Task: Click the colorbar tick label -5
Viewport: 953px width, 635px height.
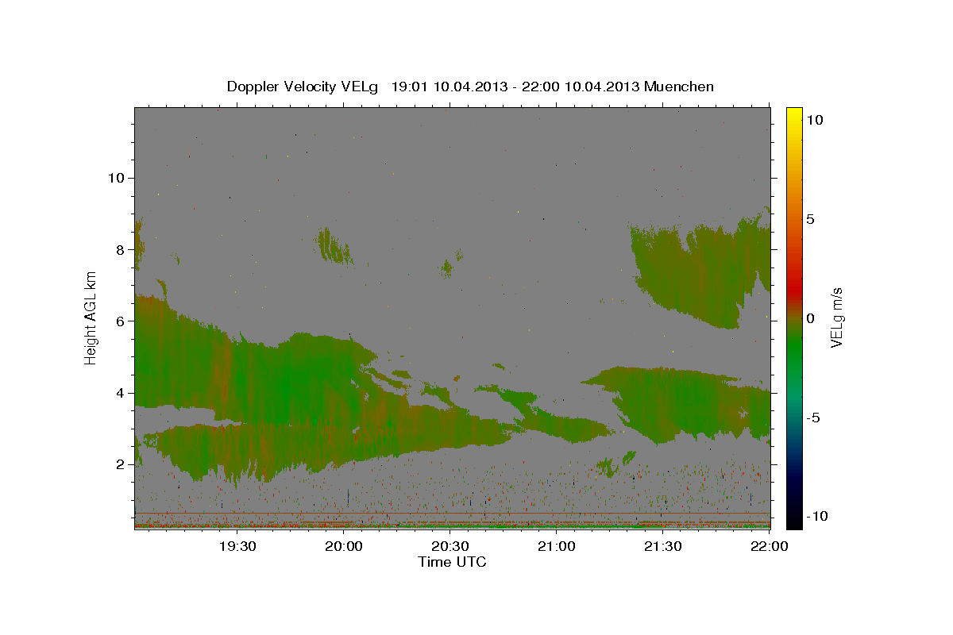Action: pyautogui.click(x=814, y=418)
